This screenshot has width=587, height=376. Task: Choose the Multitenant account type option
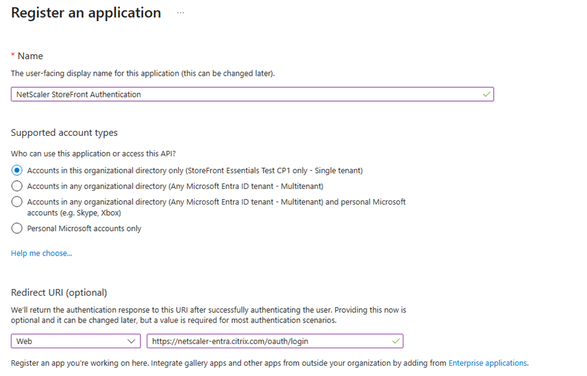point(17,186)
